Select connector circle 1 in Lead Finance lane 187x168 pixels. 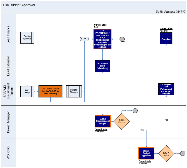122,39
